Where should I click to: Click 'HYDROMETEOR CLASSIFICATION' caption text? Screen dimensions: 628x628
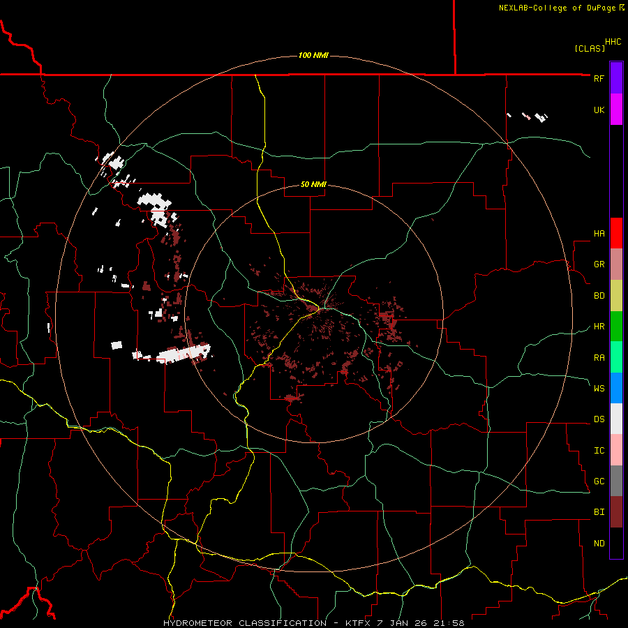[245, 623]
